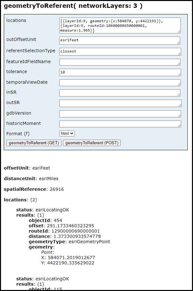Viewport: 193px width, 291px height.
Task: Click the inSR text field
Action: pos(120,93)
